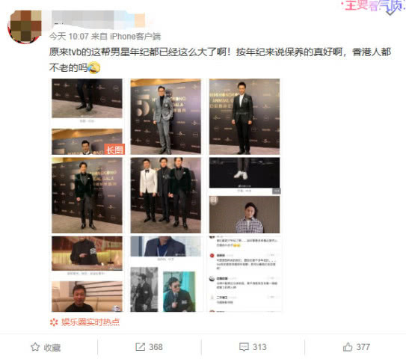406x359 pixels.
Task: Open the 今天 10:07 timestamp link
Action: (69, 36)
